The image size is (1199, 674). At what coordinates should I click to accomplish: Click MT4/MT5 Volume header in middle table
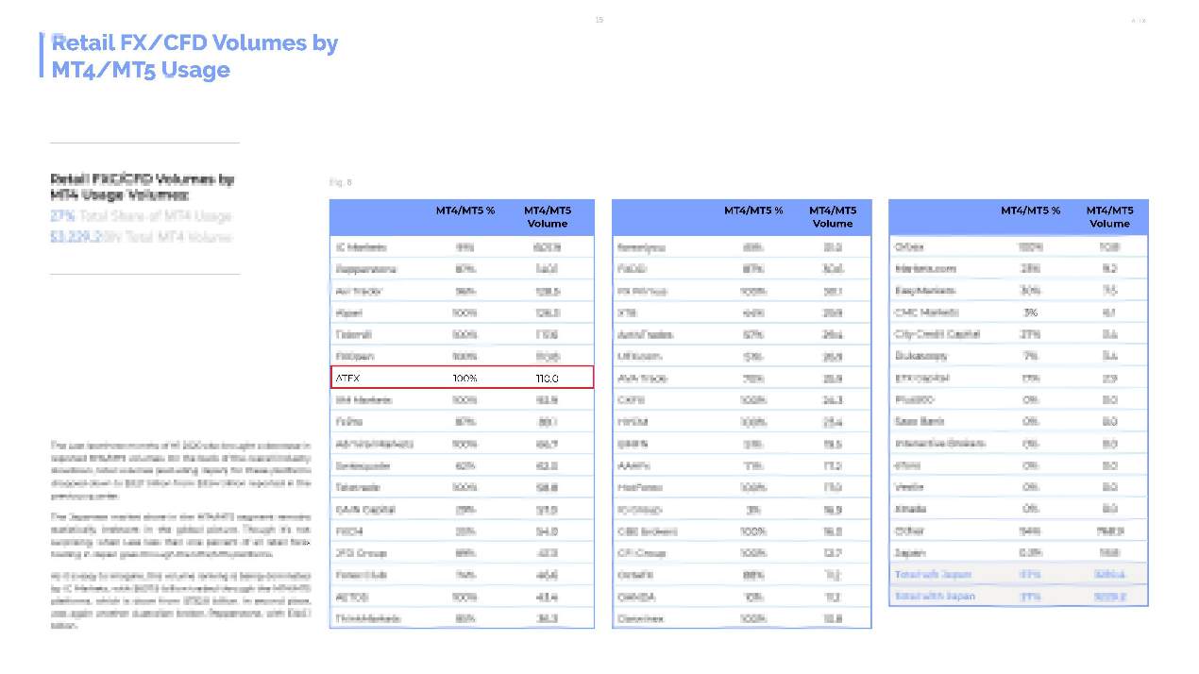(x=833, y=217)
